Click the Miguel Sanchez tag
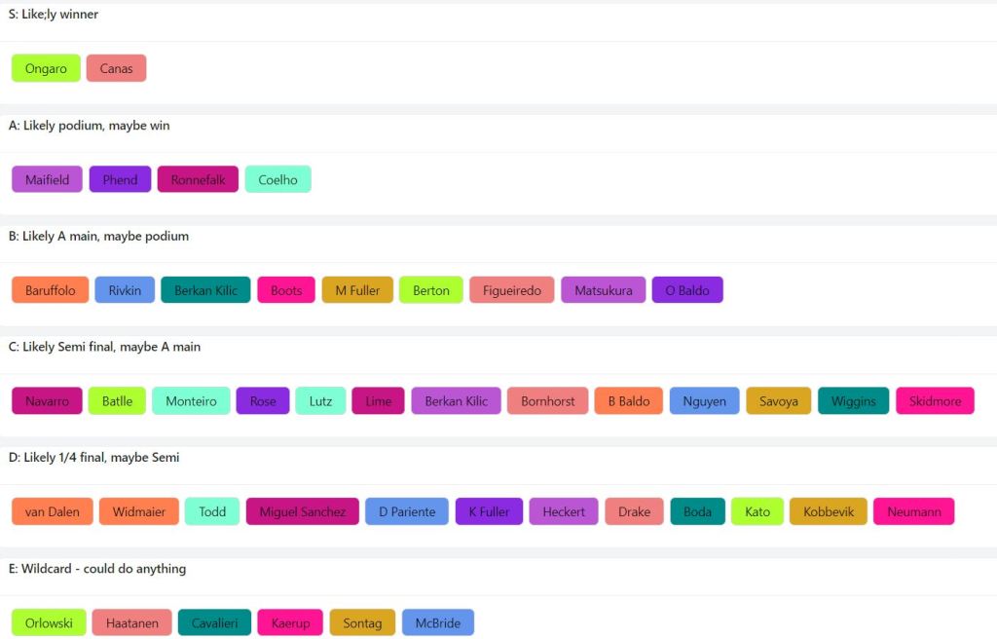This screenshot has width=997, height=639. (x=302, y=512)
